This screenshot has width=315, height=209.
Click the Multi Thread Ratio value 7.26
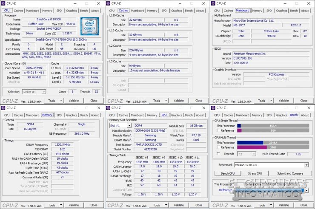(x=298, y=154)
